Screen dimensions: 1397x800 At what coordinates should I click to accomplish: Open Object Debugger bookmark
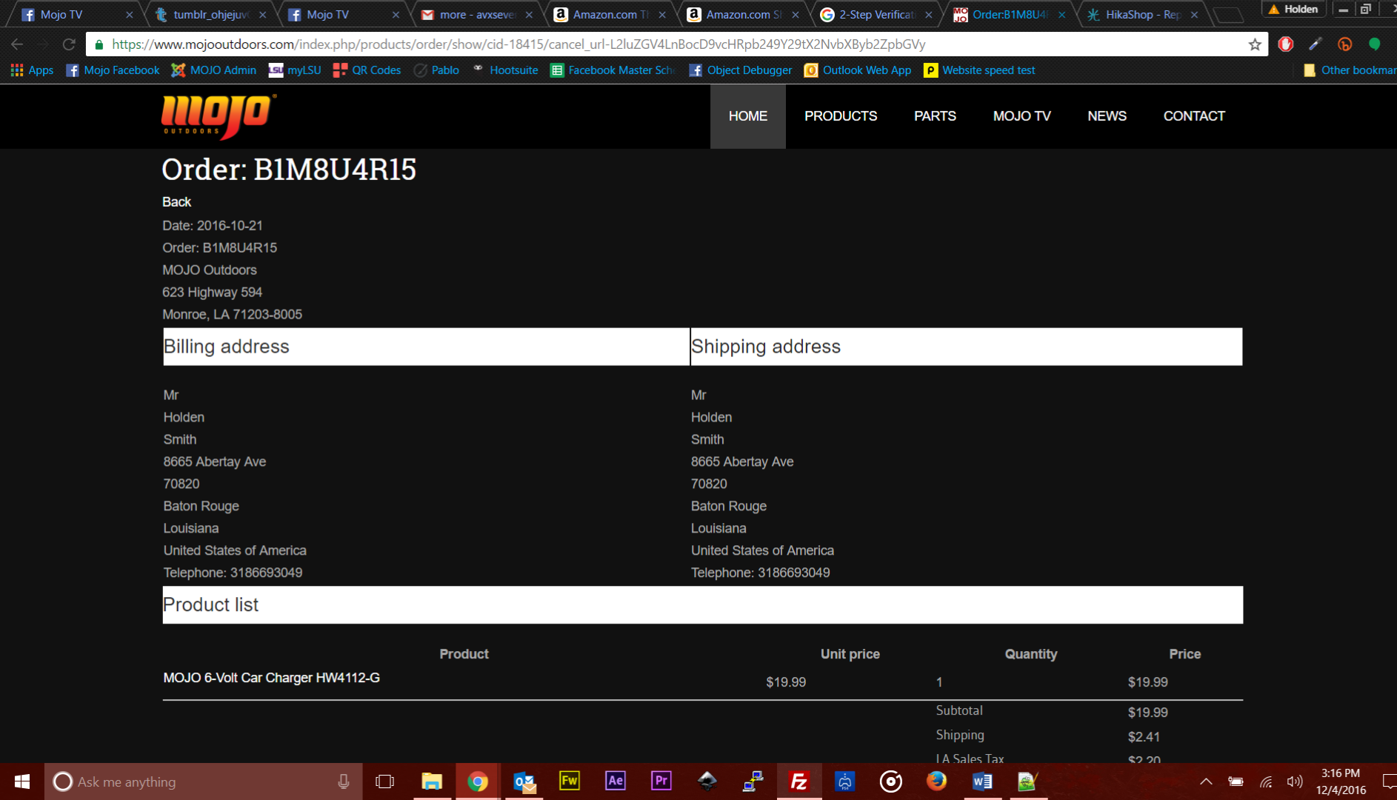pos(740,70)
